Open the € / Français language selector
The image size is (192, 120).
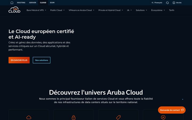coord(157,3)
